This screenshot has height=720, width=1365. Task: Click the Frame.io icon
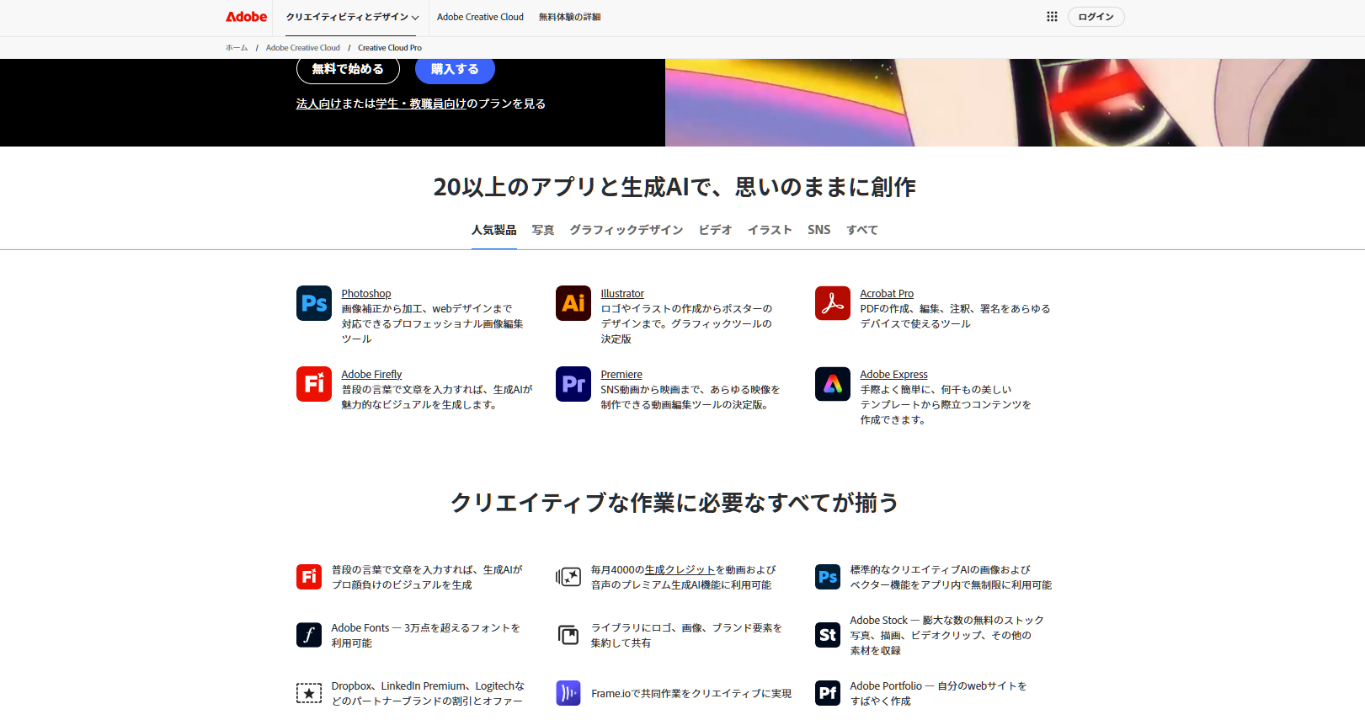tap(568, 693)
